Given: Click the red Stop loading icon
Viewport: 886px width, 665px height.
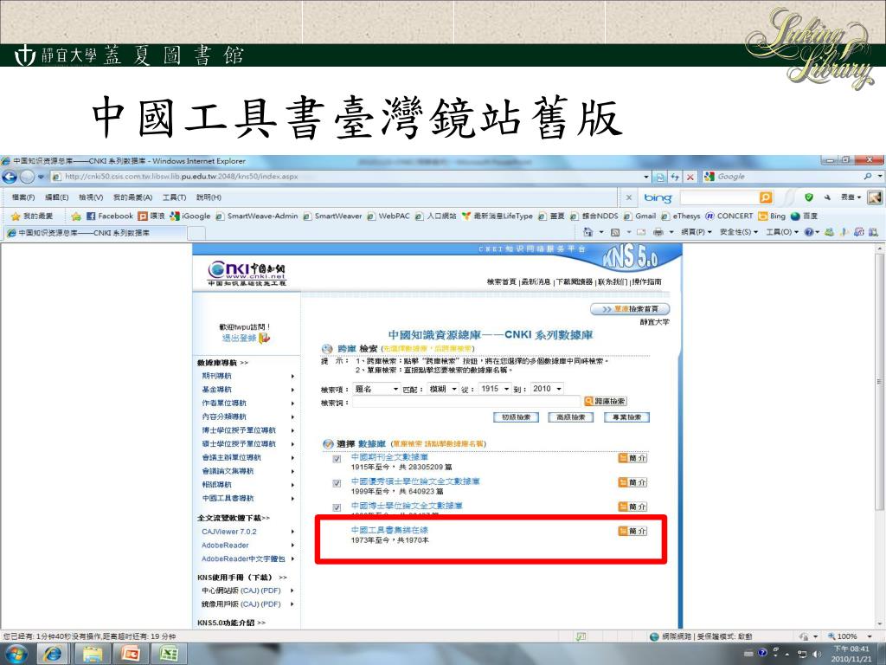Looking at the screenshot, I should tap(690, 177).
